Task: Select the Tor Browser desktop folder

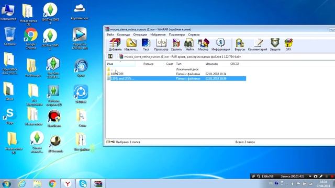Action: click(x=32, y=68)
